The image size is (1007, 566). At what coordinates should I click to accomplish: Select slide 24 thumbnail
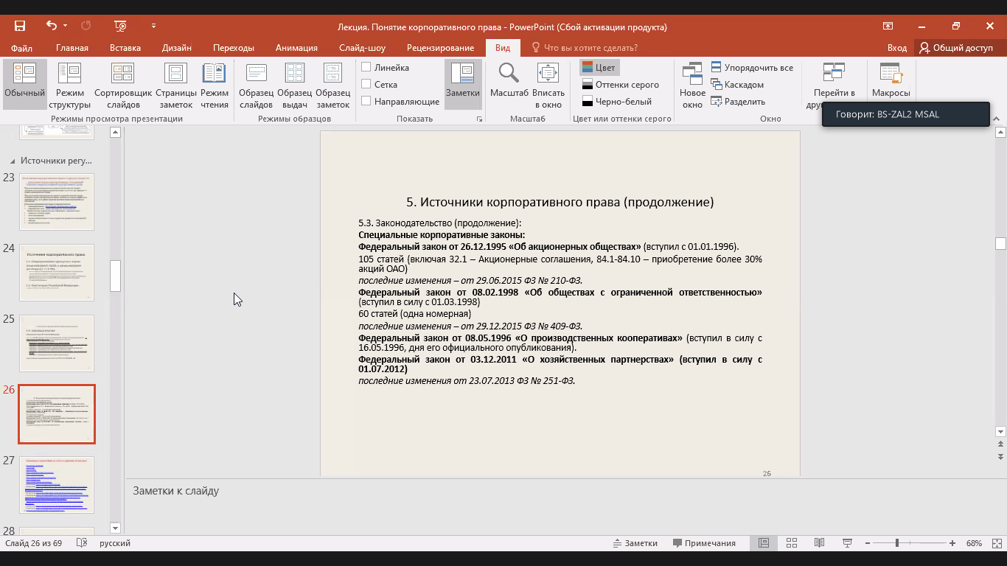[57, 273]
